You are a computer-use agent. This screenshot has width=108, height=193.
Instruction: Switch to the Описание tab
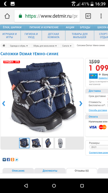coord(18,171)
